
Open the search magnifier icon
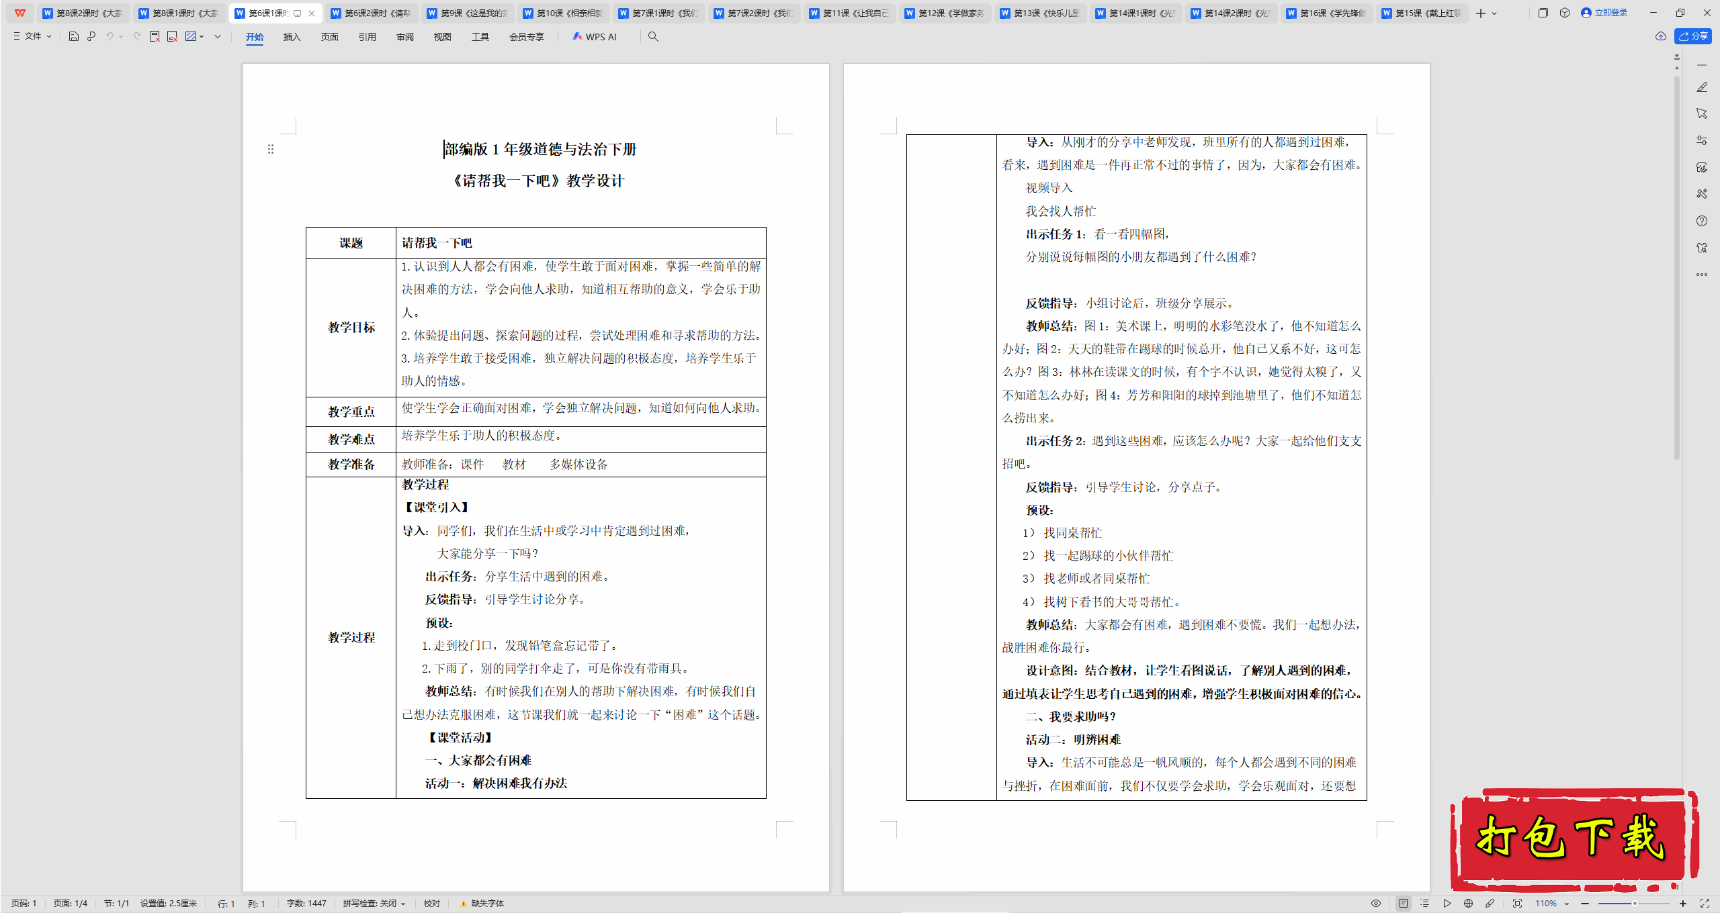coord(653,37)
